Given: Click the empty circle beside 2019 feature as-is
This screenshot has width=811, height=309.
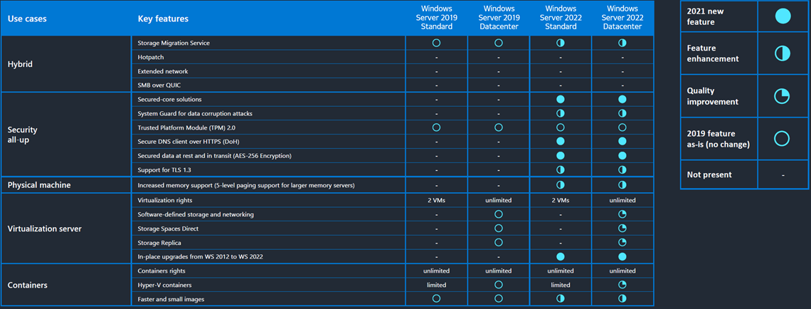Looking at the screenshot, I should [783, 139].
